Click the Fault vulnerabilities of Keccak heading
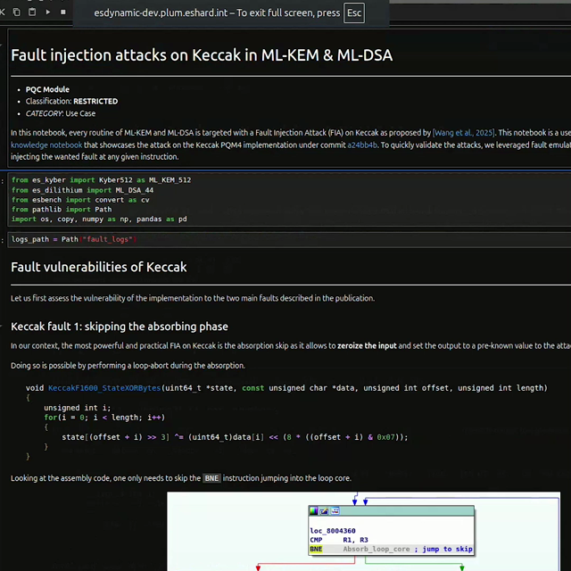 click(x=99, y=268)
